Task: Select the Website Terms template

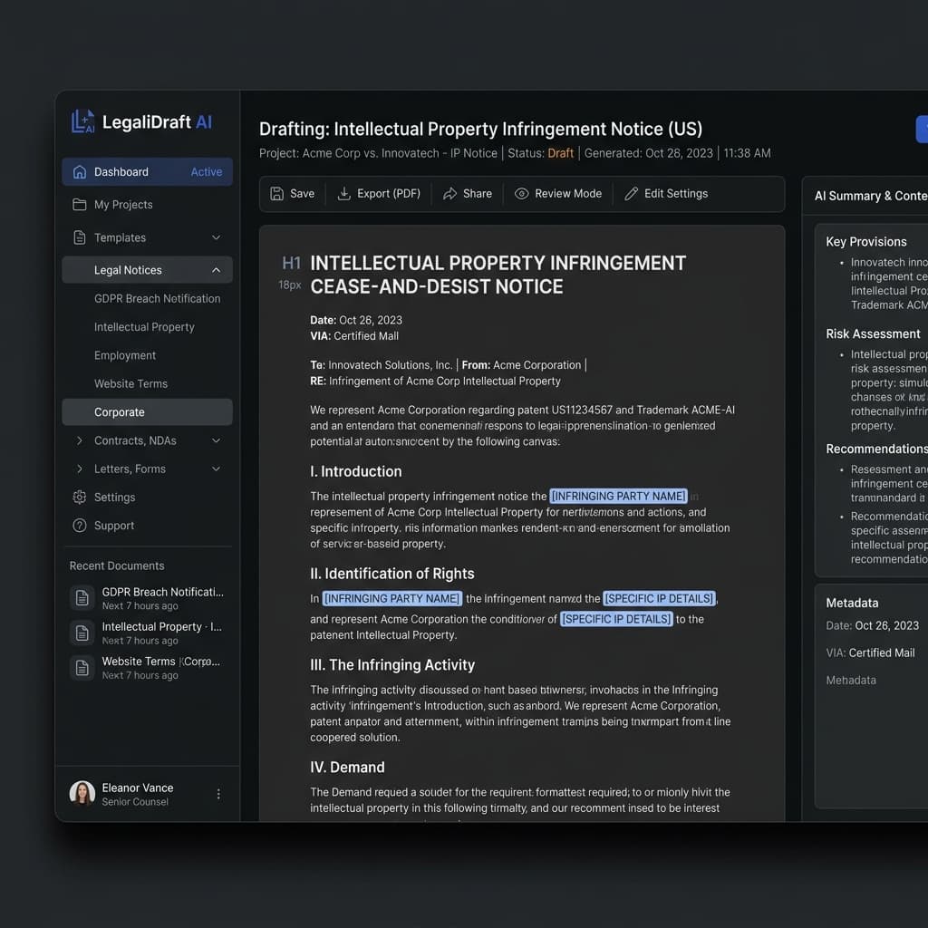Action: (x=130, y=383)
